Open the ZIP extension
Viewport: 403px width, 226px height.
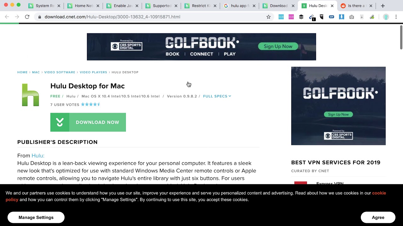(x=332, y=17)
